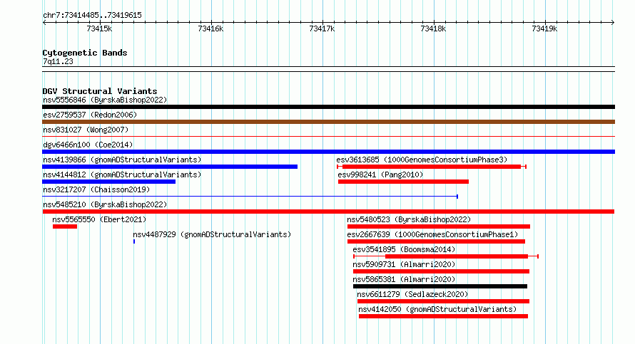The image size is (635, 344).
Task: Select the blue nsv4139866 variant bar
Action: pos(170,167)
